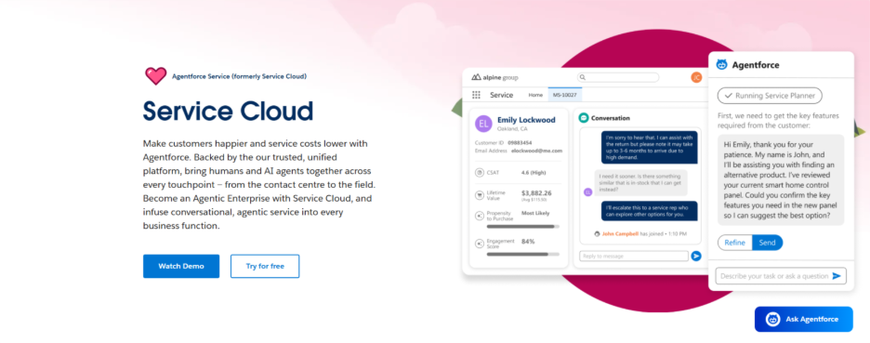Click the Agentforce robot icon in panel header
The height and width of the screenshot is (343, 870).
tap(721, 64)
